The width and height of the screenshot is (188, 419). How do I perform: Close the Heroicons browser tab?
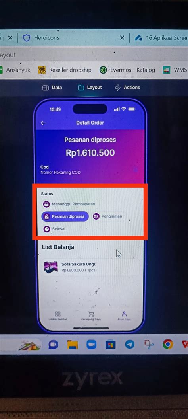(x=122, y=38)
